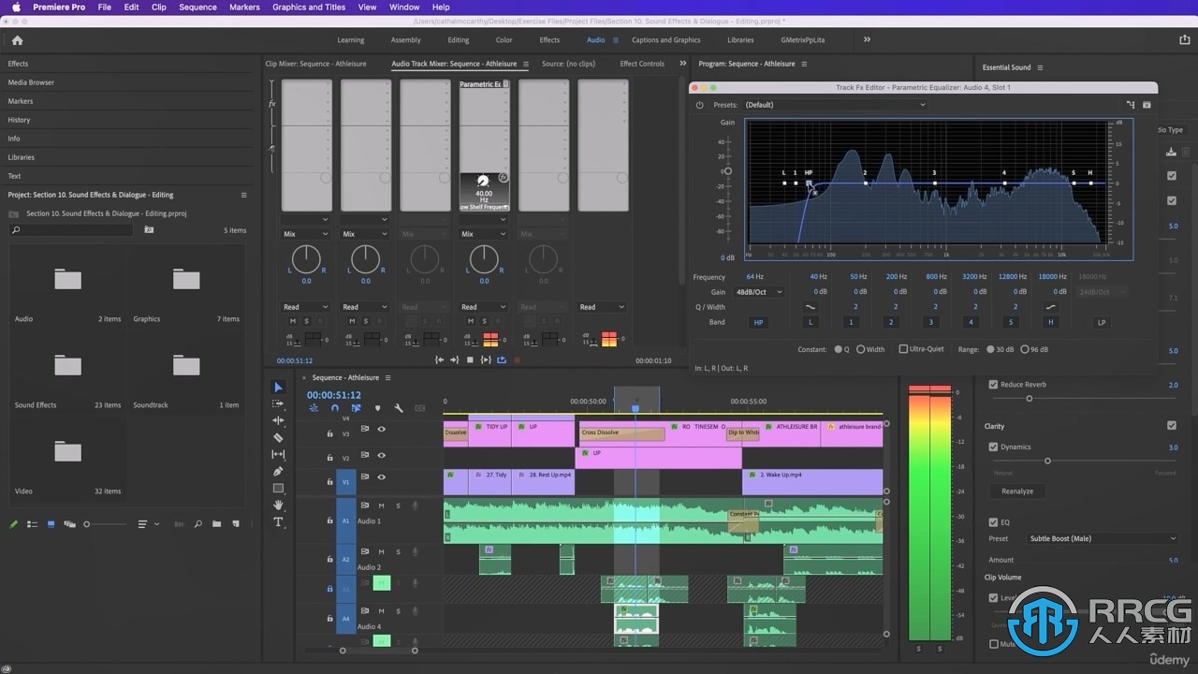This screenshot has width=1198, height=674.
Task: Adjust the Dynamics clarity slider handle
Action: [1047, 461]
